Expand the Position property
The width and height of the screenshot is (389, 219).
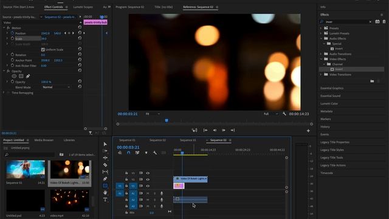pyautogui.click(x=7, y=33)
